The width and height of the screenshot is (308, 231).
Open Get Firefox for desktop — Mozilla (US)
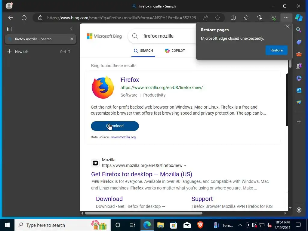(142, 174)
